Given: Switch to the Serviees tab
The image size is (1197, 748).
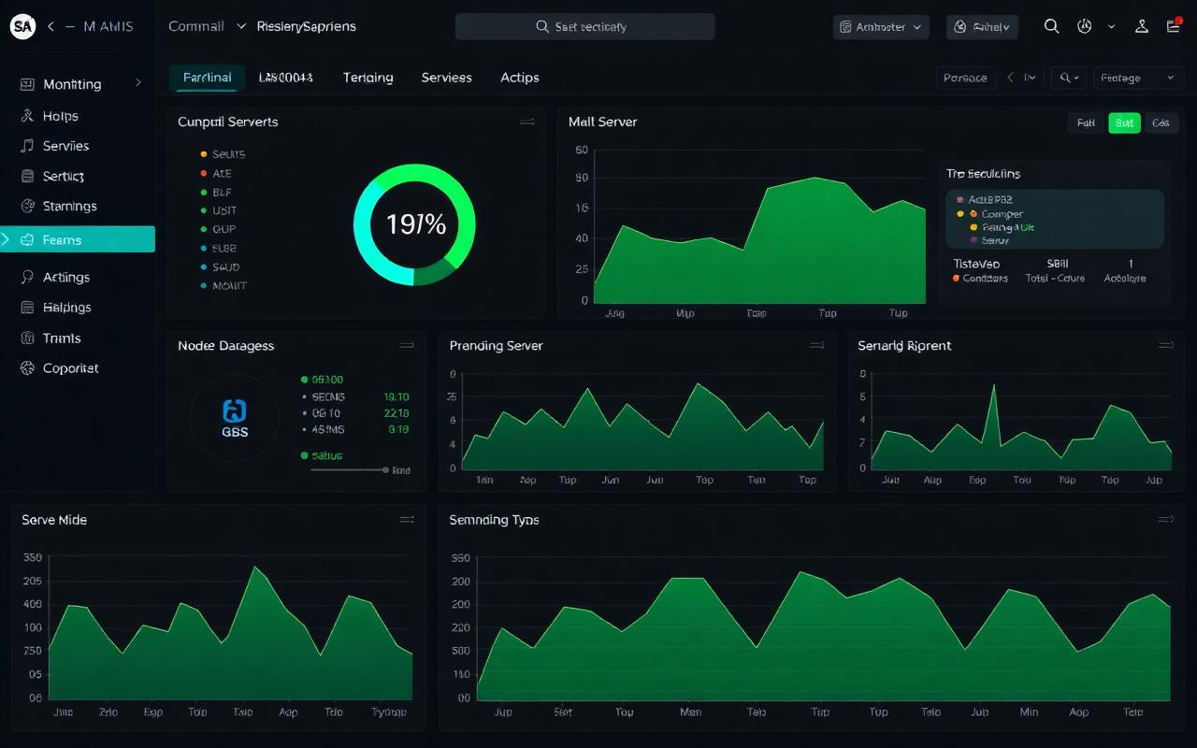Looking at the screenshot, I should (x=446, y=78).
